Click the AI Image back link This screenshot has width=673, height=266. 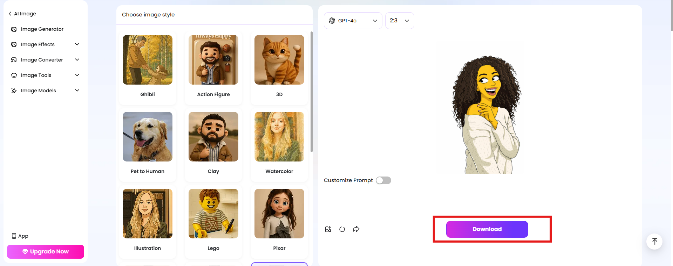22,14
